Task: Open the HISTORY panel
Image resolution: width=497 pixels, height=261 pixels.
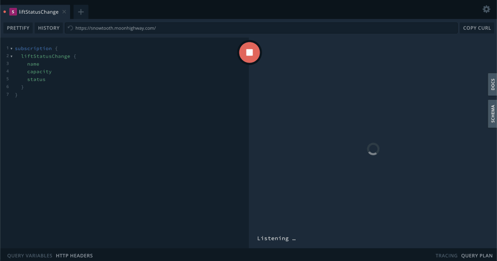Action: 49,28
